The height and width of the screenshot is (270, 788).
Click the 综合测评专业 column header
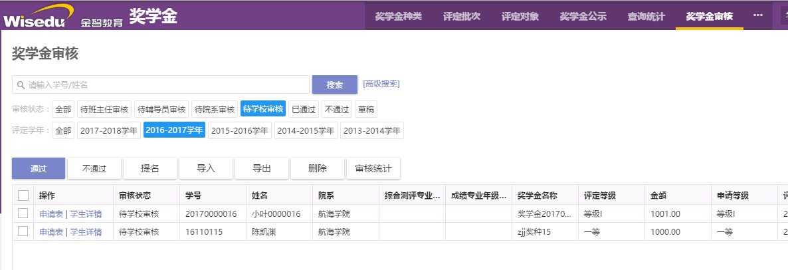coord(411,195)
